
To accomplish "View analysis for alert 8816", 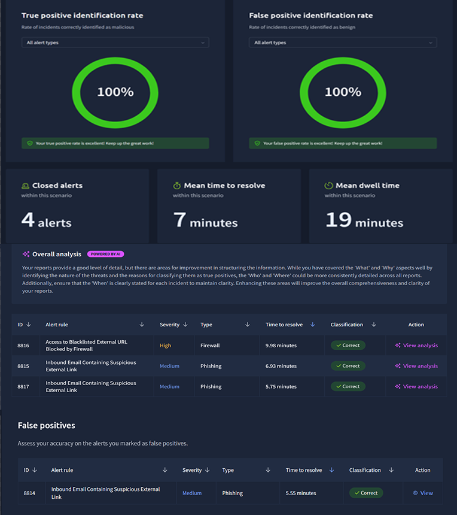I will click(416, 345).
